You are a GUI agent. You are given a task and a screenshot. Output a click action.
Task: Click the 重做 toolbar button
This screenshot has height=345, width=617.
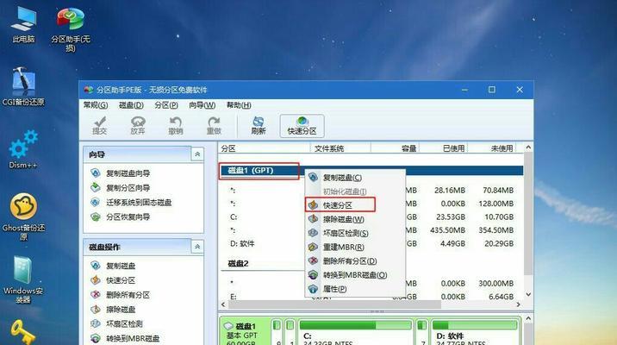tap(214, 126)
